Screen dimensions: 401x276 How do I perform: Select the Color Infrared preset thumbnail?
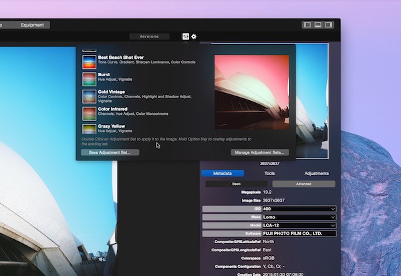90,114
